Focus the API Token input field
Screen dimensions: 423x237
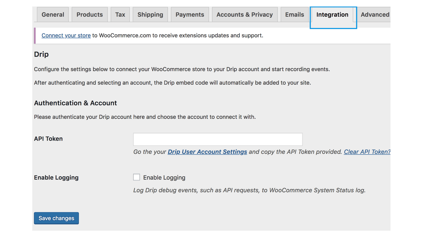(x=218, y=139)
